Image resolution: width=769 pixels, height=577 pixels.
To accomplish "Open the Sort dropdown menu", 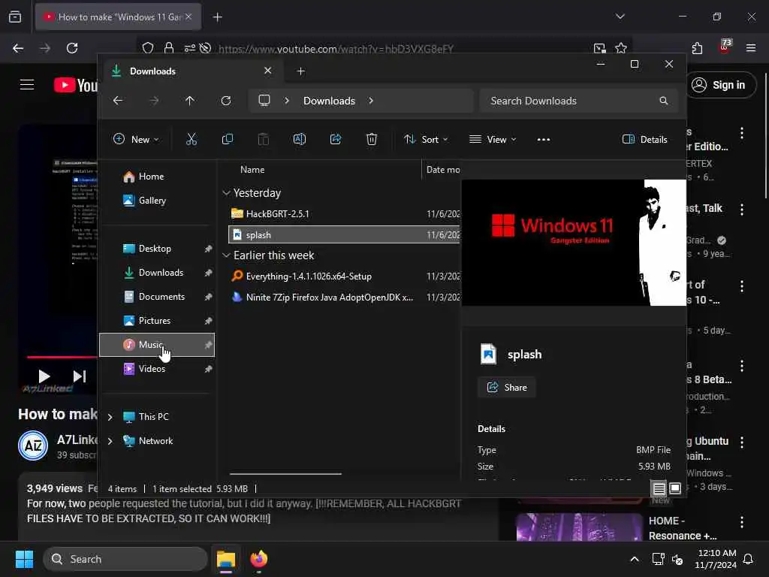I will point(425,139).
